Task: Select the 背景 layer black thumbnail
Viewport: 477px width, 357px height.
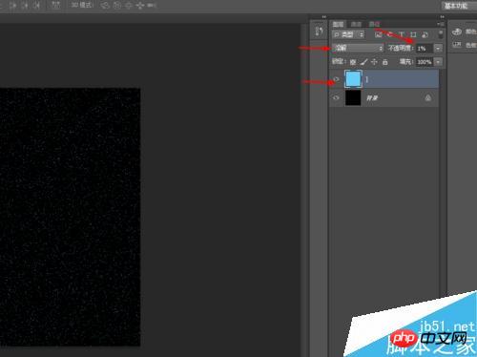Action: pos(353,97)
